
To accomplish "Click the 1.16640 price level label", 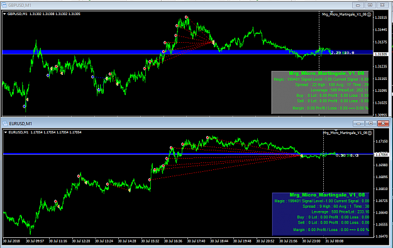I will (x=382, y=213).
